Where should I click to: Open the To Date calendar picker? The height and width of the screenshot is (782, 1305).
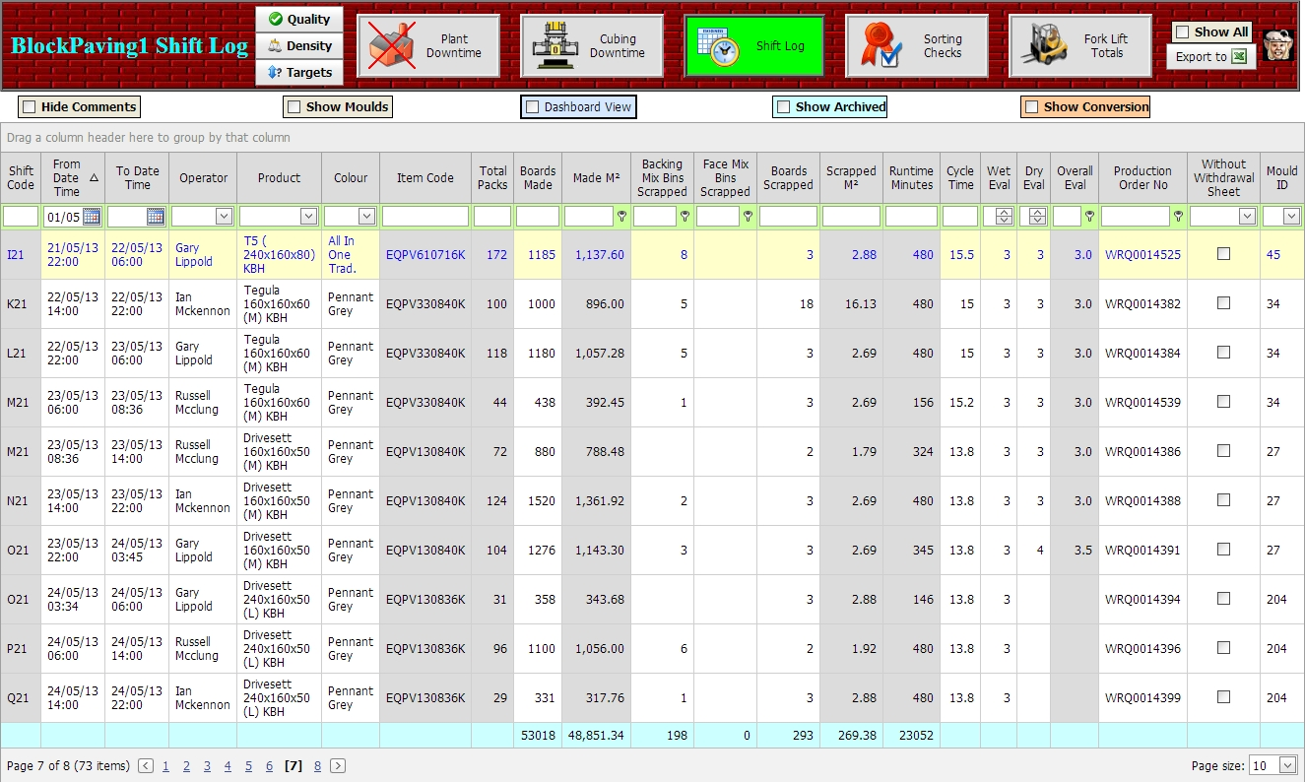(x=156, y=216)
